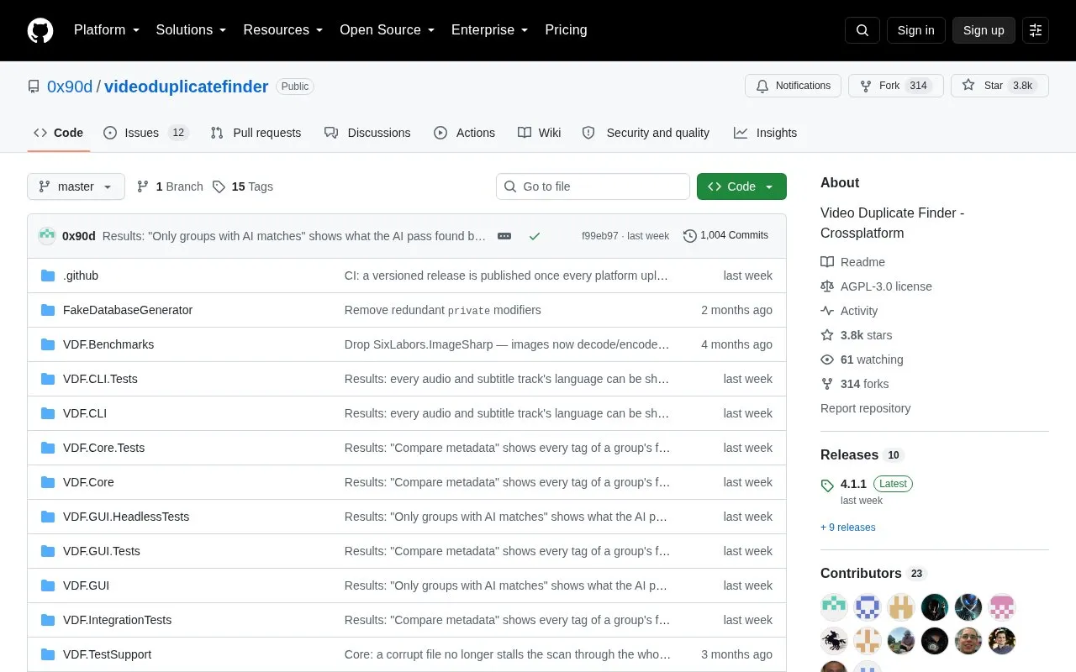Screen dimensions: 1076x672
Task: Expand the Open Source menu
Action: 388,30
